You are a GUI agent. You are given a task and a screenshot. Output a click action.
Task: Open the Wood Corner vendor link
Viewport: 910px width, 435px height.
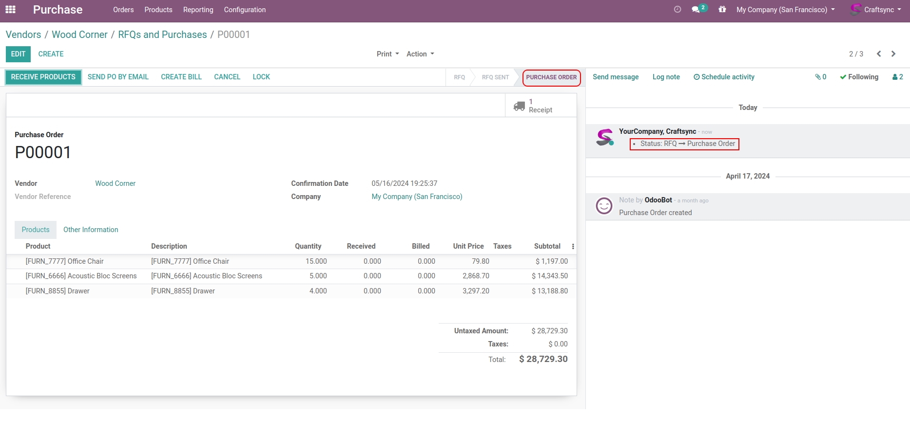click(x=115, y=183)
